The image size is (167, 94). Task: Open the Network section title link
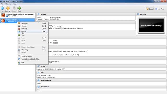coord(44,66)
